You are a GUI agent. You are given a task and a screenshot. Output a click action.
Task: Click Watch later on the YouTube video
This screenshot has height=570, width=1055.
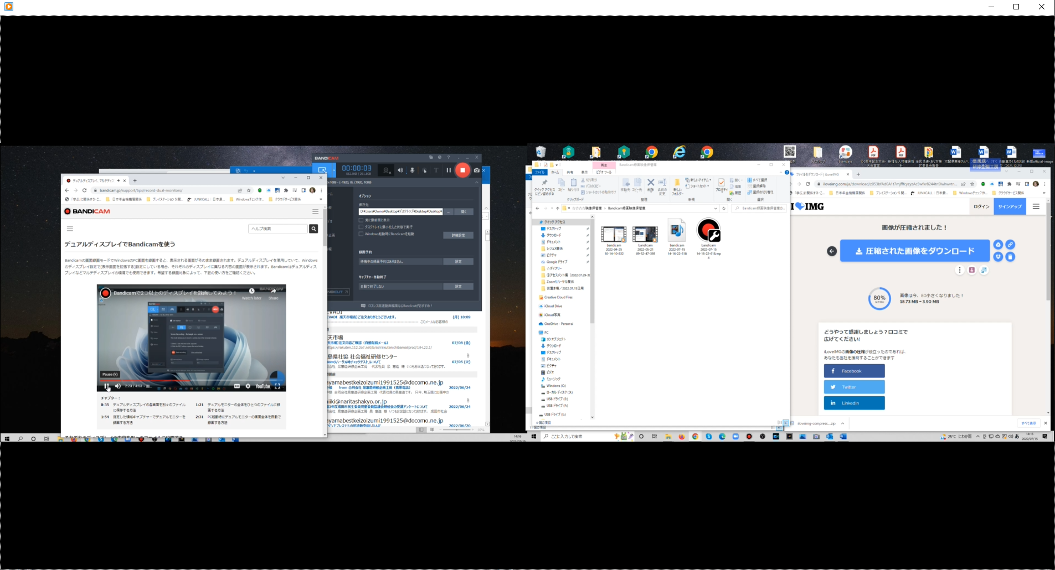(251, 294)
